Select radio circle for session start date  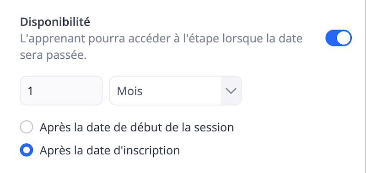(x=27, y=127)
